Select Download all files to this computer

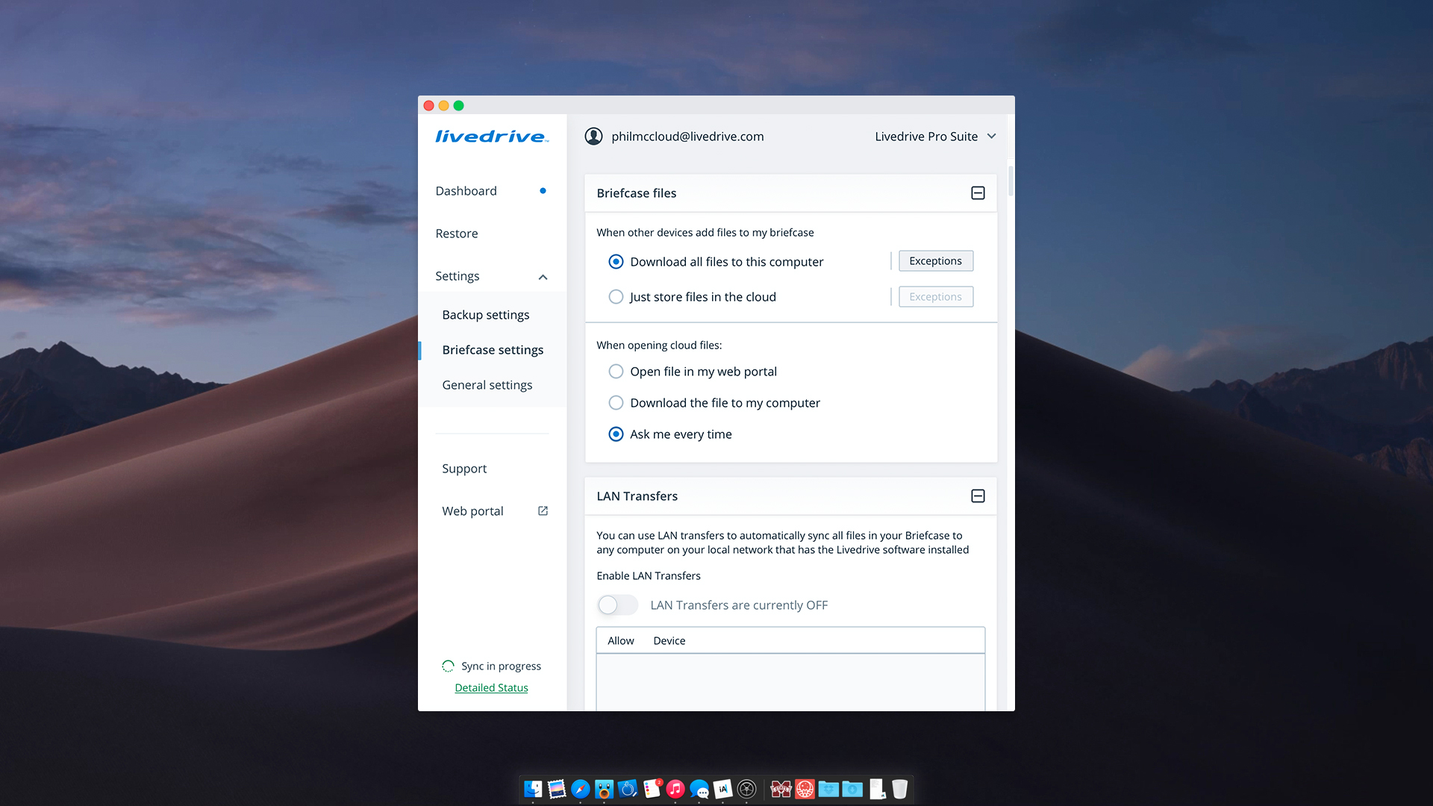click(616, 262)
